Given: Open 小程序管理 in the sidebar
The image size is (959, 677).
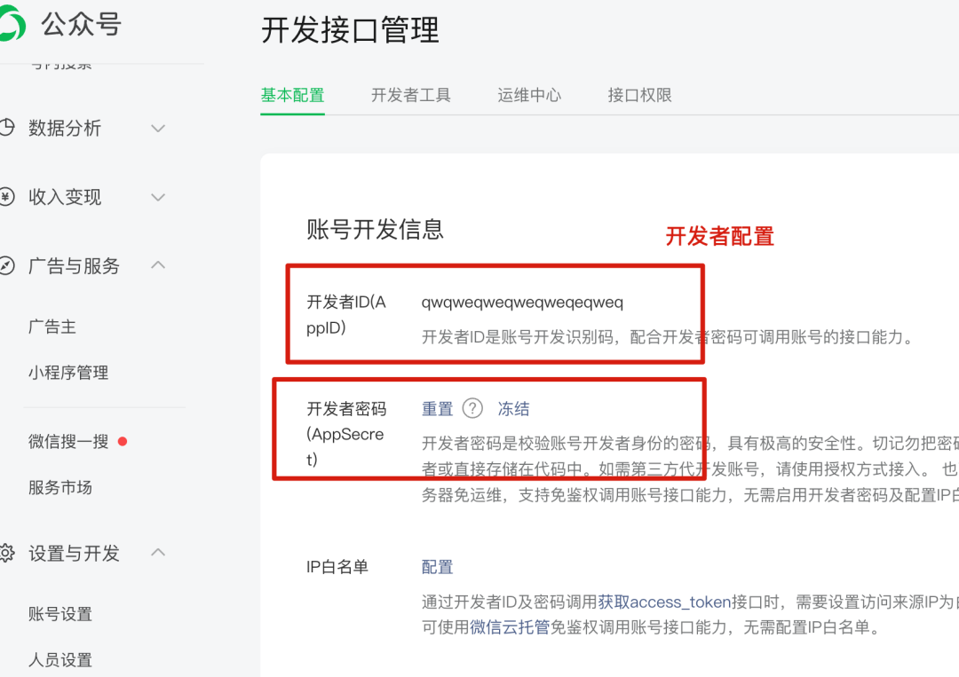Looking at the screenshot, I should click(68, 373).
